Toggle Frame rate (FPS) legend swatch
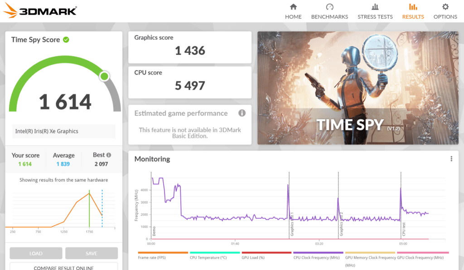This screenshot has width=464, height=270. click(x=163, y=252)
